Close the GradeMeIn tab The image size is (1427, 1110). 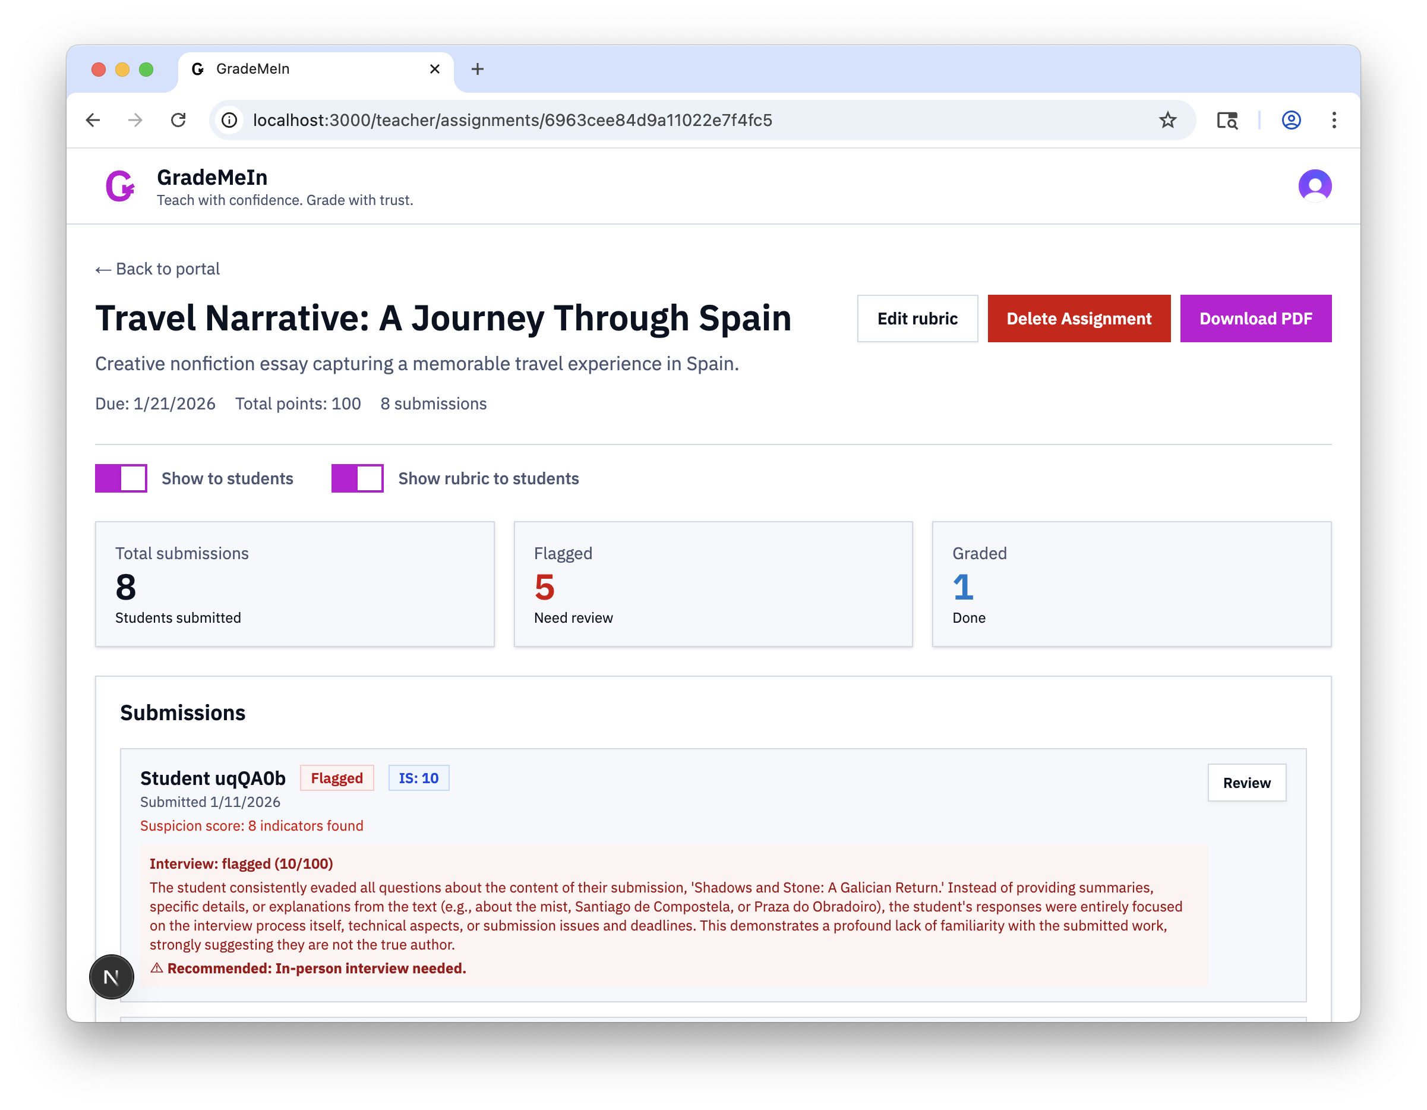[x=434, y=70]
